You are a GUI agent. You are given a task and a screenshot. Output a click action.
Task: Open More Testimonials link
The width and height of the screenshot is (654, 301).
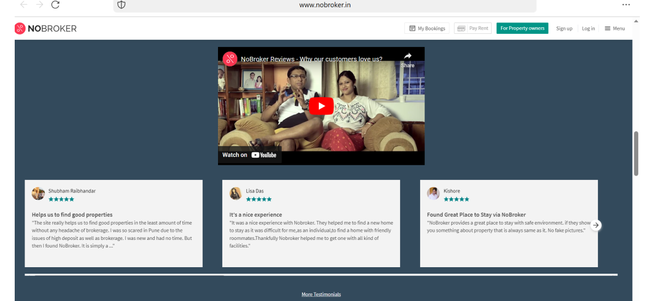[321, 294]
